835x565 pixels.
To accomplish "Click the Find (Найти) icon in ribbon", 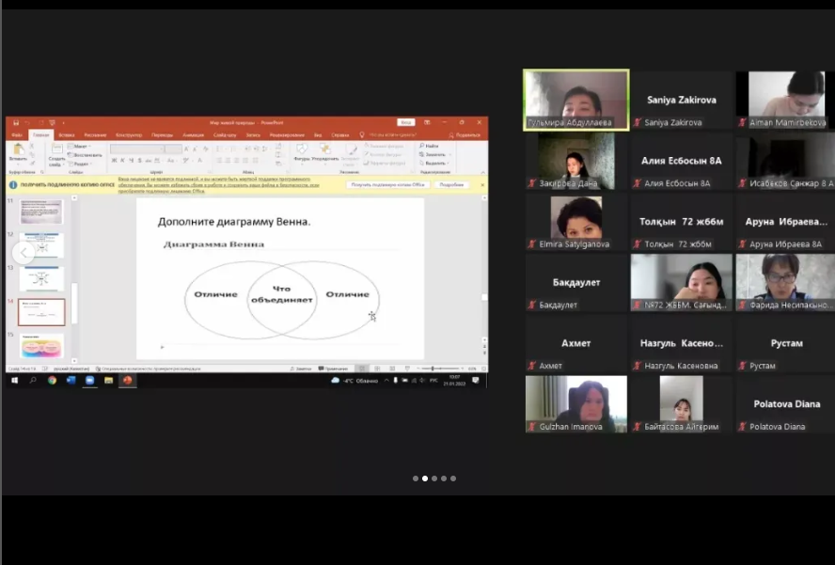I will point(431,146).
